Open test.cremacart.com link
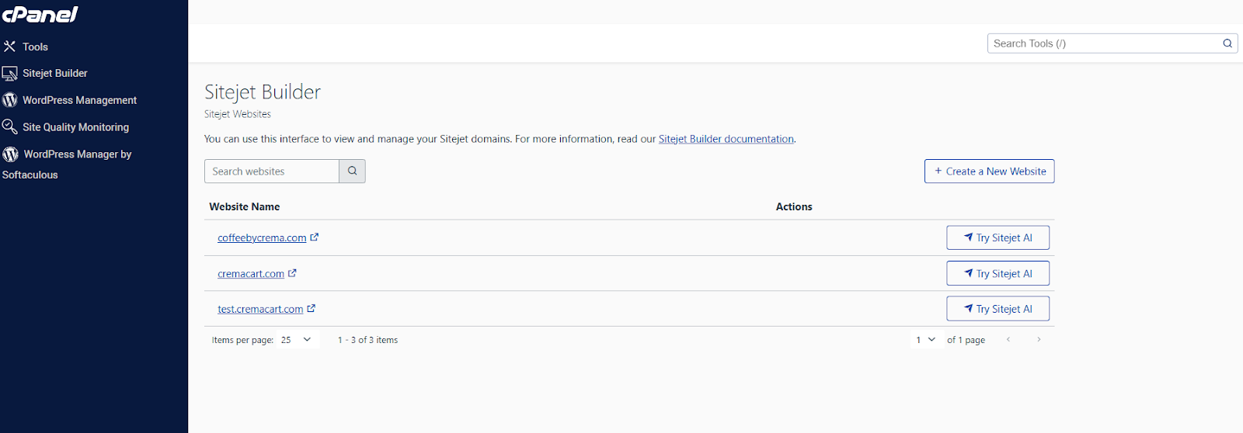This screenshot has height=433, width=1243. pos(260,309)
